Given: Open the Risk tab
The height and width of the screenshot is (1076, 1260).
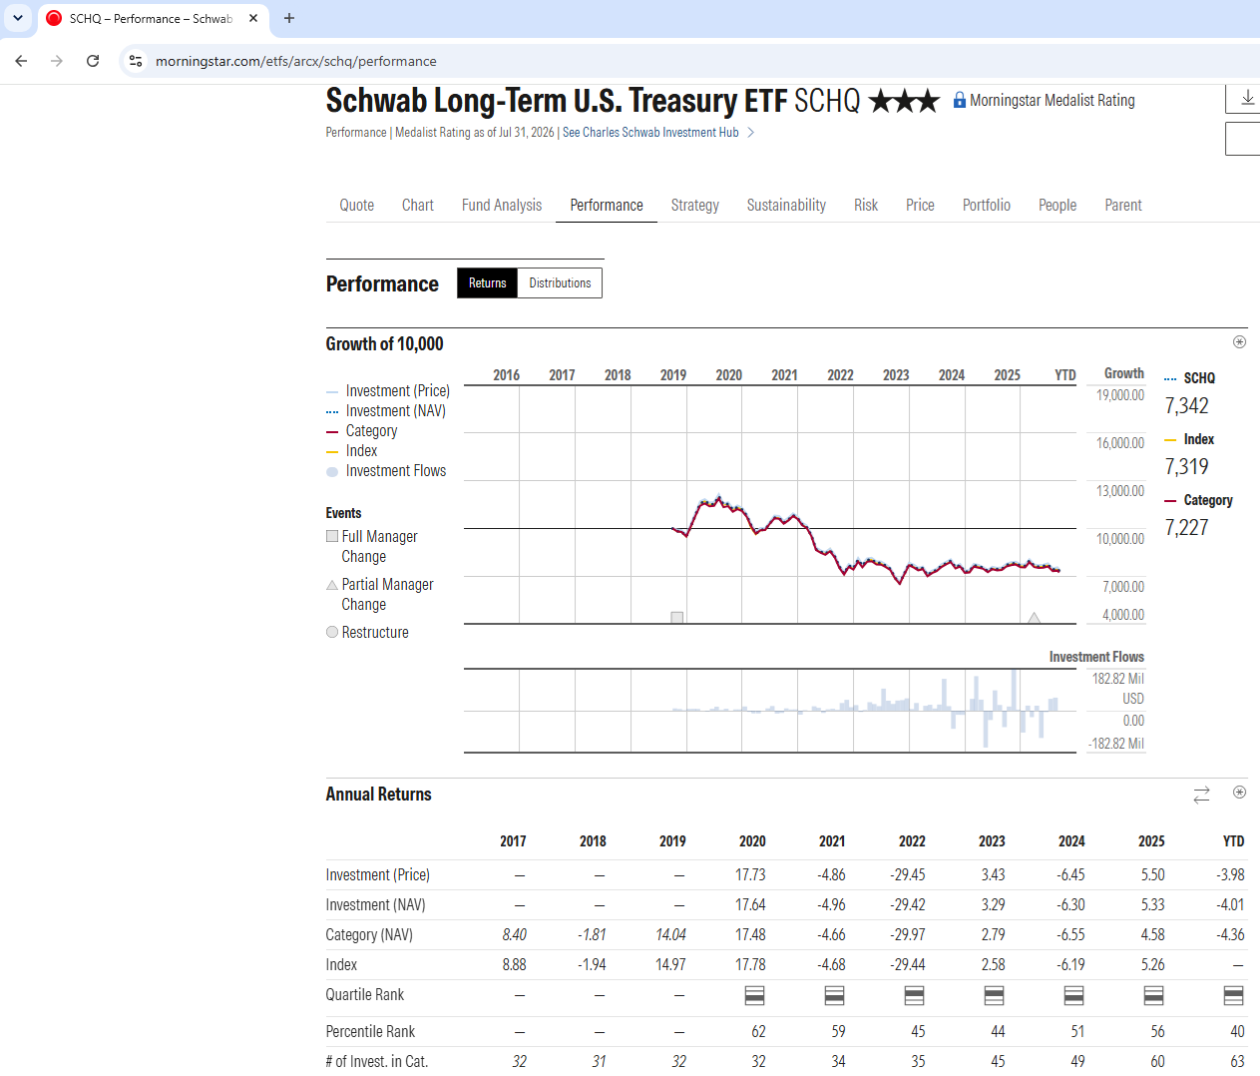Looking at the screenshot, I should (x=866, y=205).
